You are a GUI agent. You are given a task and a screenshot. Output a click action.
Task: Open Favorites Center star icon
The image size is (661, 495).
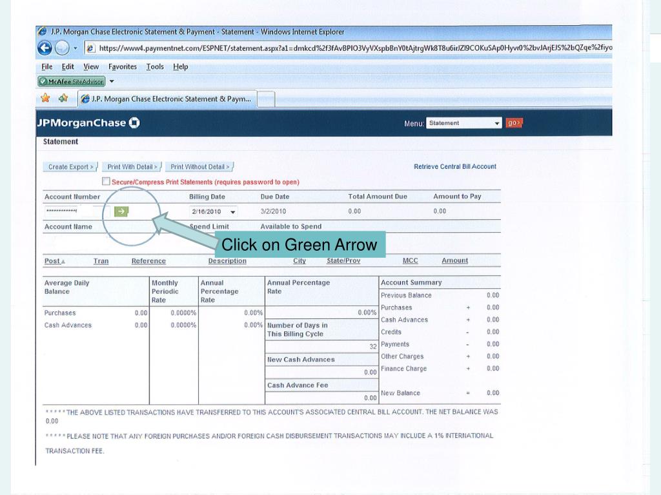pyautogui.click(x=45, y=99)
